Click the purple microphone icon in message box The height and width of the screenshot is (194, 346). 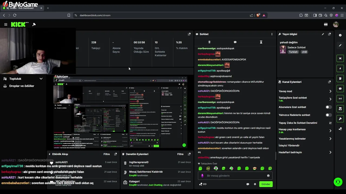pyautogui.click(x=202, y=176)
